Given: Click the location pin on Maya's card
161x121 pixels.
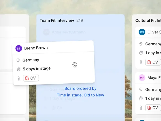Looking at the screenshot, I should click(141, 90).
